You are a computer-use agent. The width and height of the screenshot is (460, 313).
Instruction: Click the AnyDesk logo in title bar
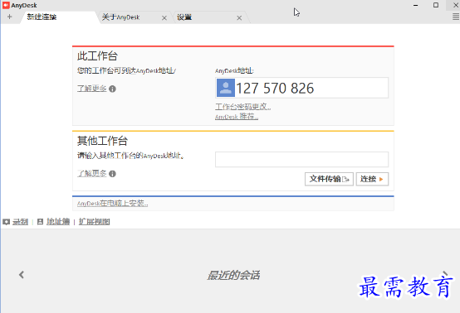(x=6, y=5)
